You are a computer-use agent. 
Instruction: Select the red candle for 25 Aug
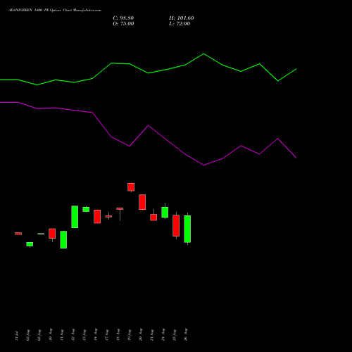(x=176, y=225)
